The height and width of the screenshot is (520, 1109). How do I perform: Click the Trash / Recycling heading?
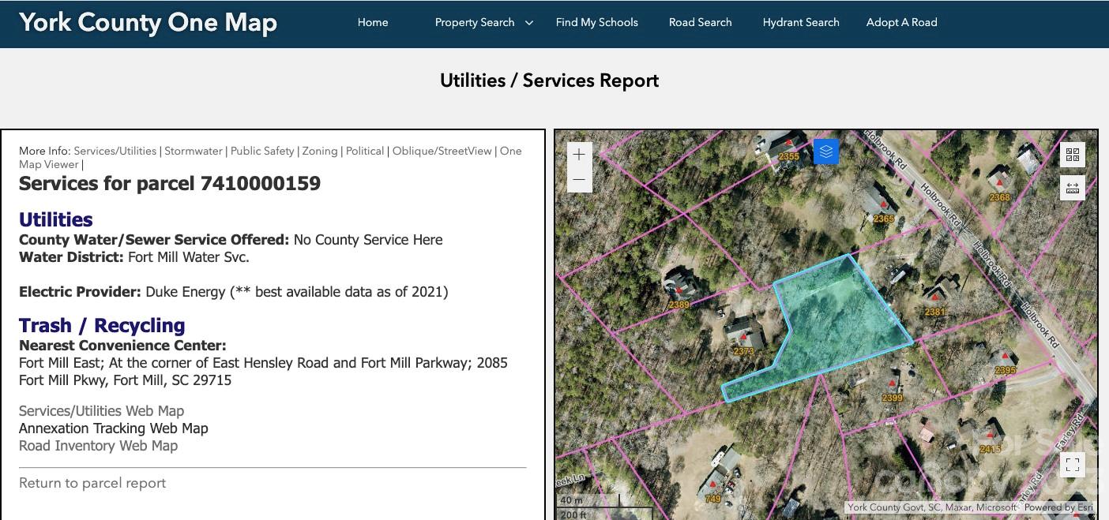point(102,325)
